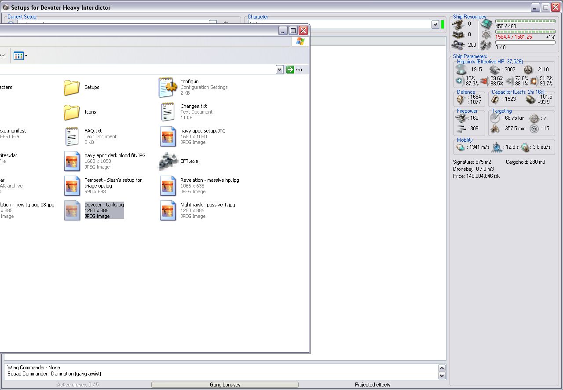Click the CPU usage progress bar

[x=525, y=21]
